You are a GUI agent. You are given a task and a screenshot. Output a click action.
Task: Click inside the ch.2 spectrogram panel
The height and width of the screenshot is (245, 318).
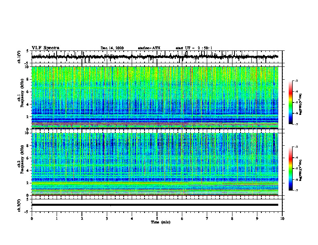(x=155, y=164)
